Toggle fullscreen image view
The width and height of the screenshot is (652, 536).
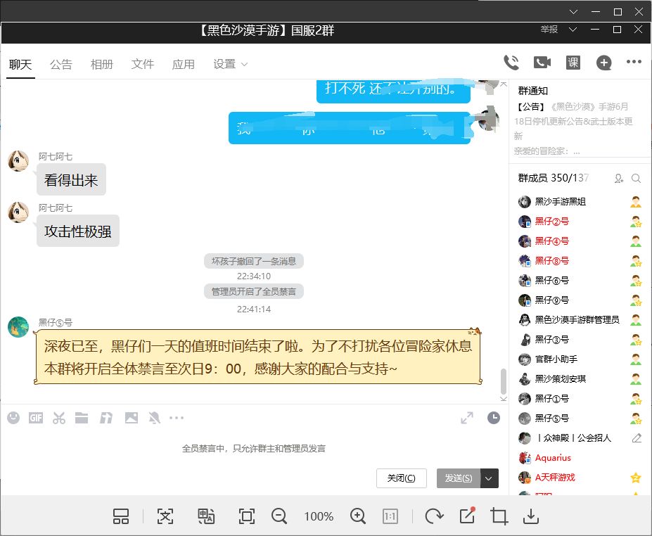pyautogui.click(x=247, y=516)
